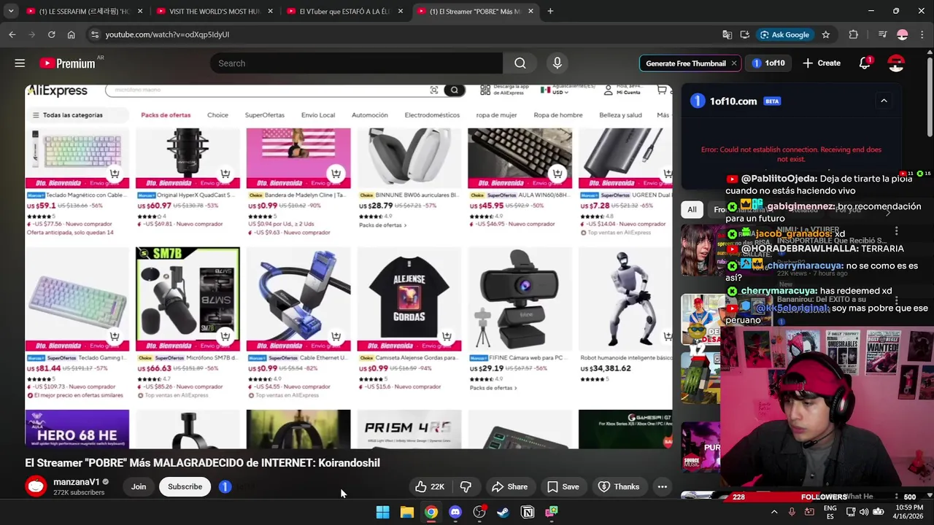
Task: Like the video with thumbs up
Action: 430,486
